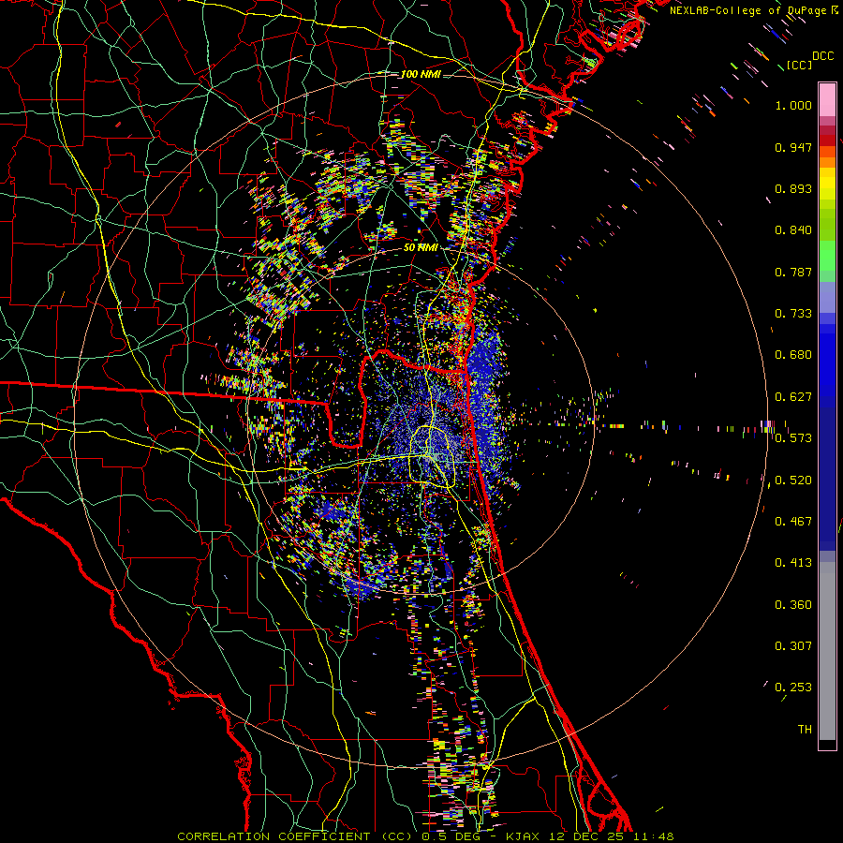Click the Correlation Coefficient KJAX caption text
843x843 pixels.
[425, 836]
